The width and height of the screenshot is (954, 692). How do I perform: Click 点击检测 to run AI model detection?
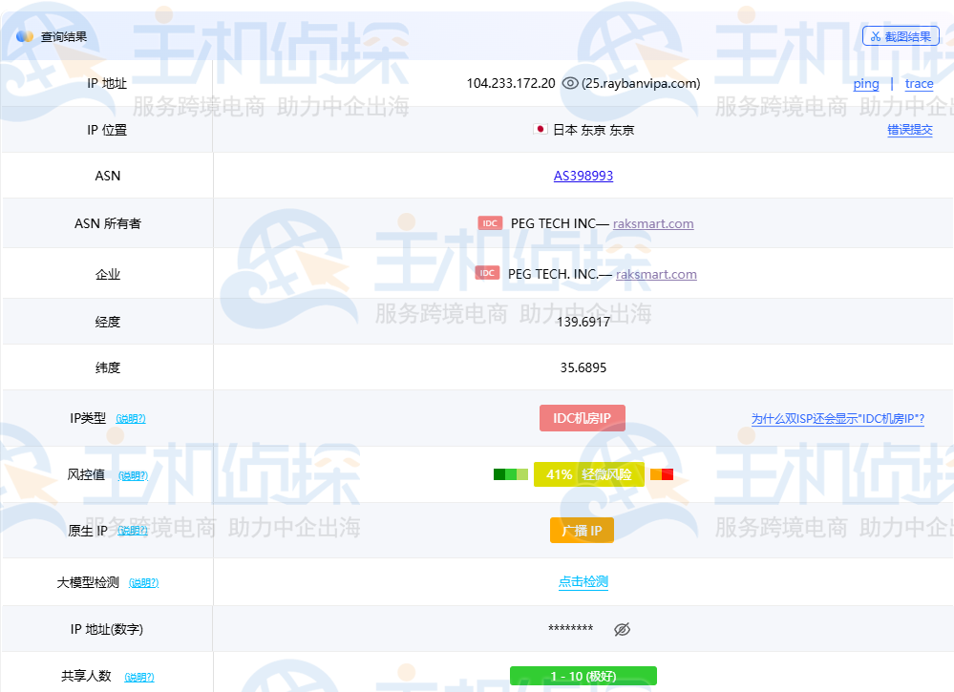click(x=583, y=581)
